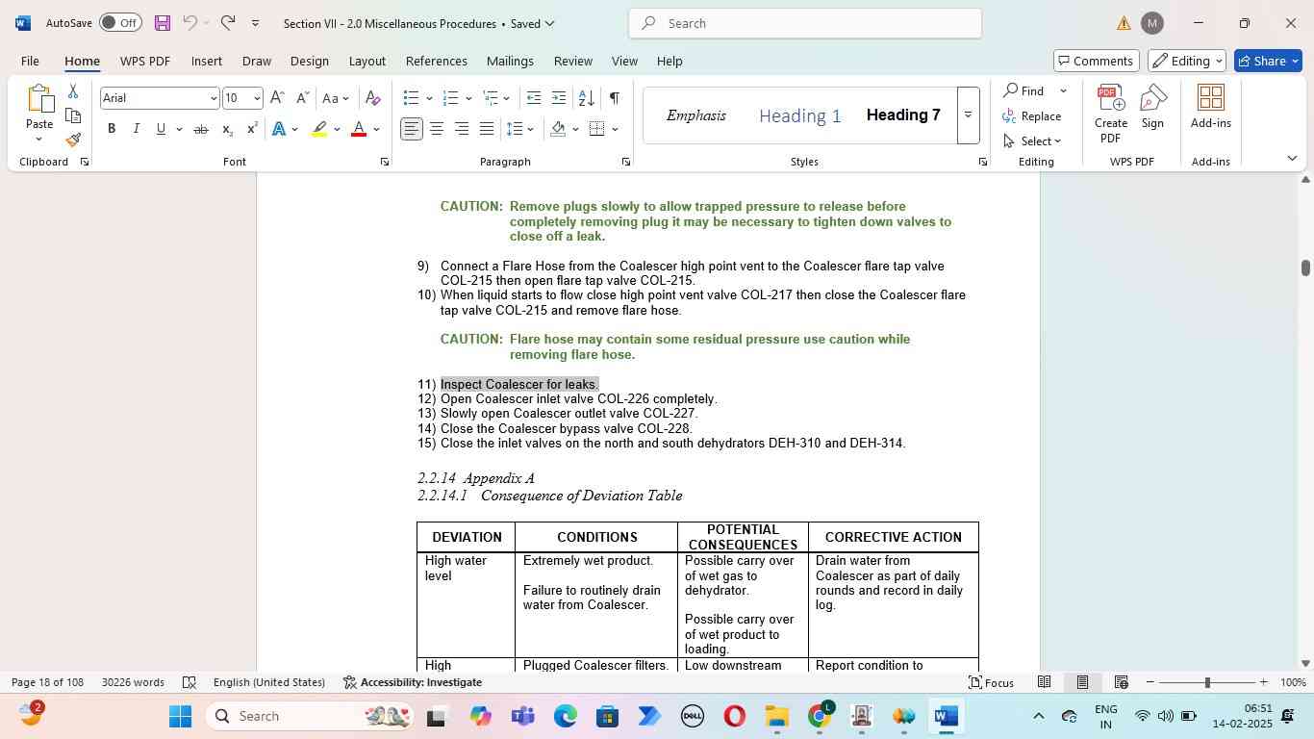Justify the paragraph text
The height and width of the screenshot is (739, 1314).
point(487,129)
